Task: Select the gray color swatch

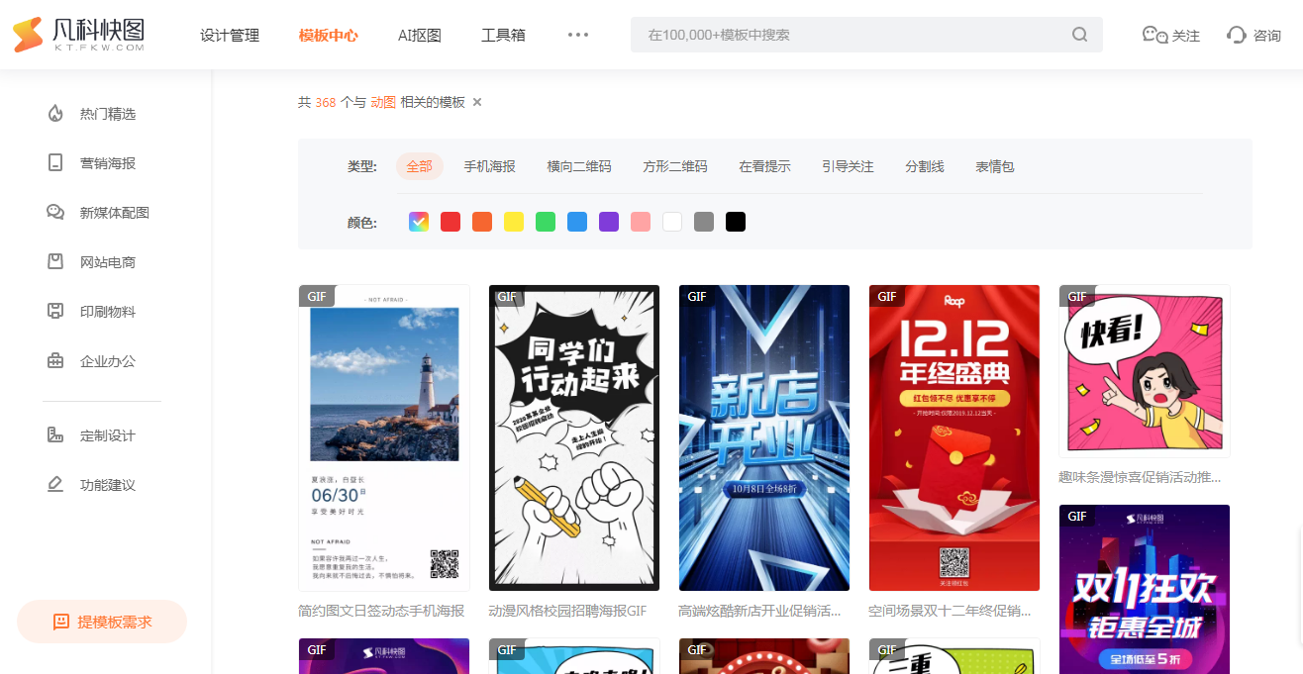Action: coord(704,222)
